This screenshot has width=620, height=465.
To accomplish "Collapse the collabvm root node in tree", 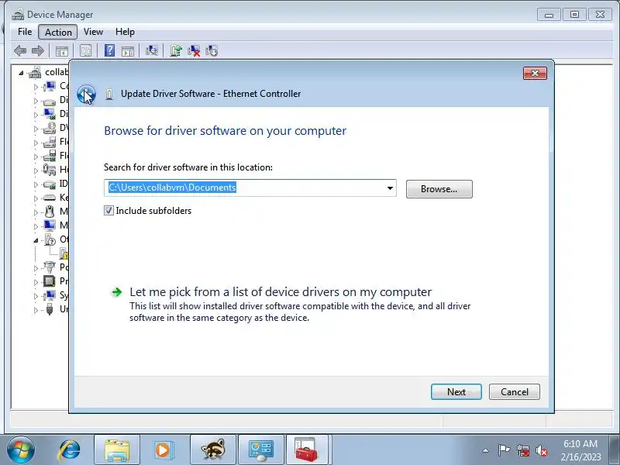I will coord(22,73).
